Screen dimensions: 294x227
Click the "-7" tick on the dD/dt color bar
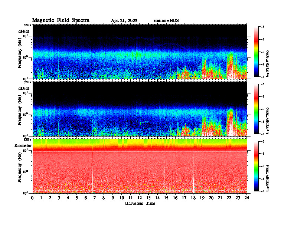[263, 109]
